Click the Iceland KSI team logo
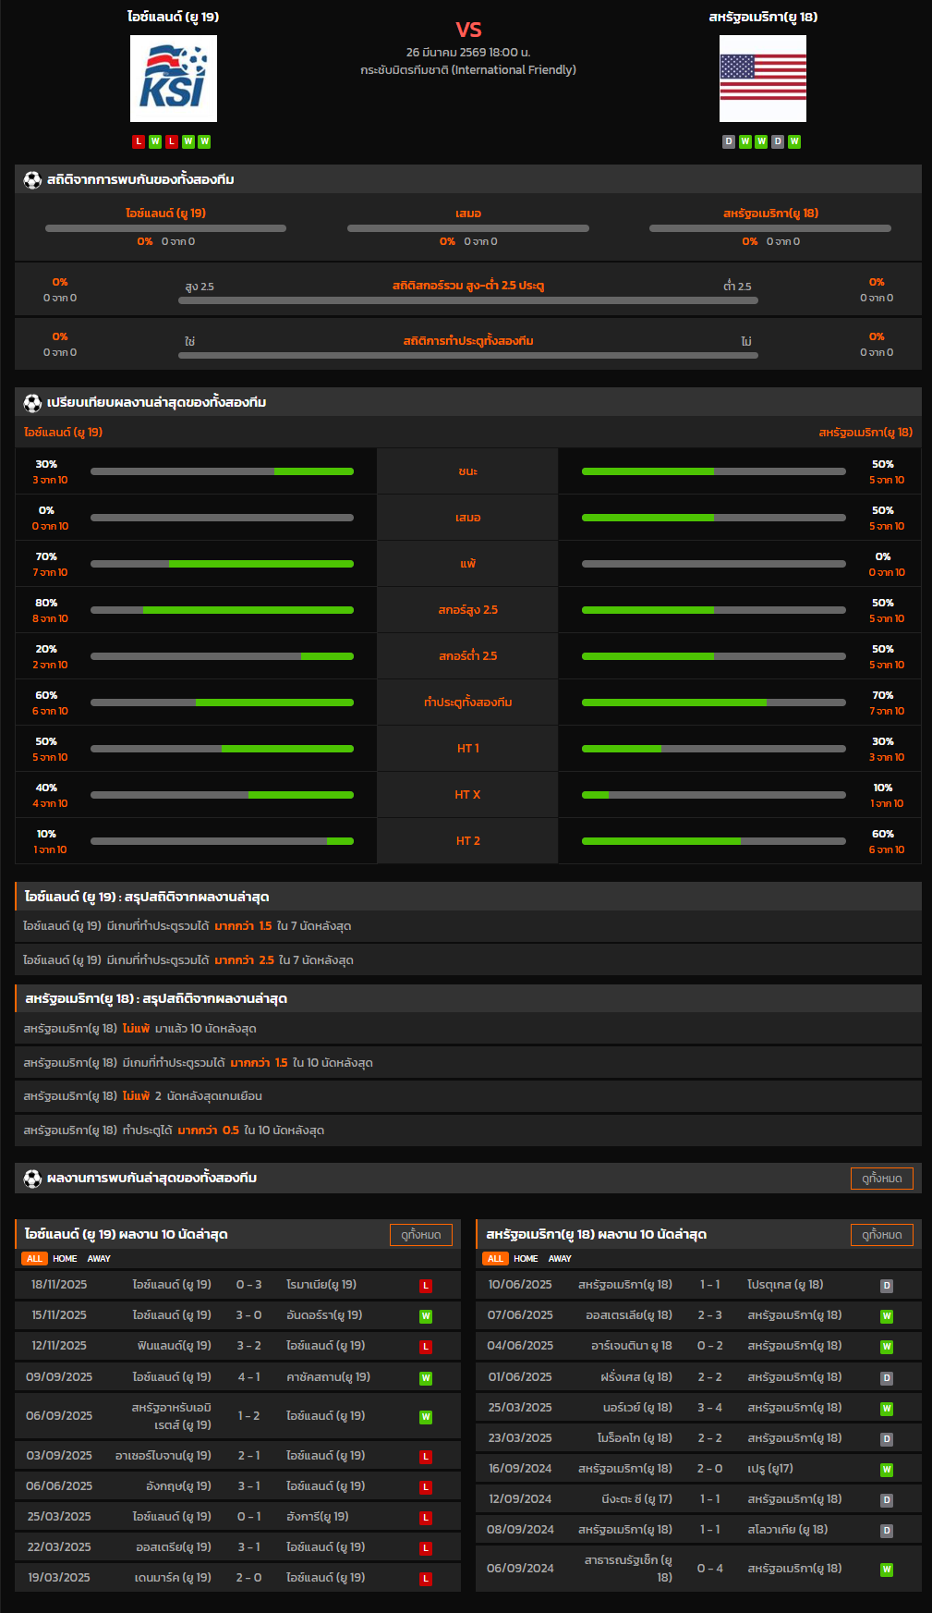Viewport: 932px width, 1613px height. (x=174, y=79)
